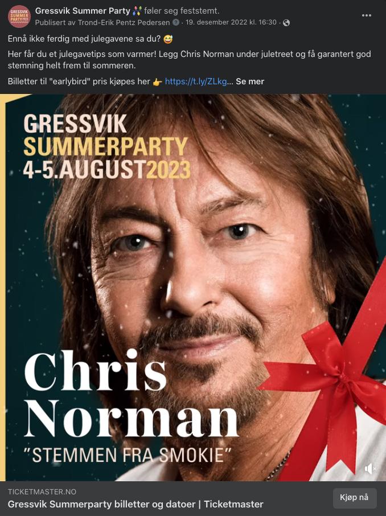The width and height of the screenshot is (386, 516).
Task: Open the Gressvik Summer Party profile picture
Action: pos(19,16)
